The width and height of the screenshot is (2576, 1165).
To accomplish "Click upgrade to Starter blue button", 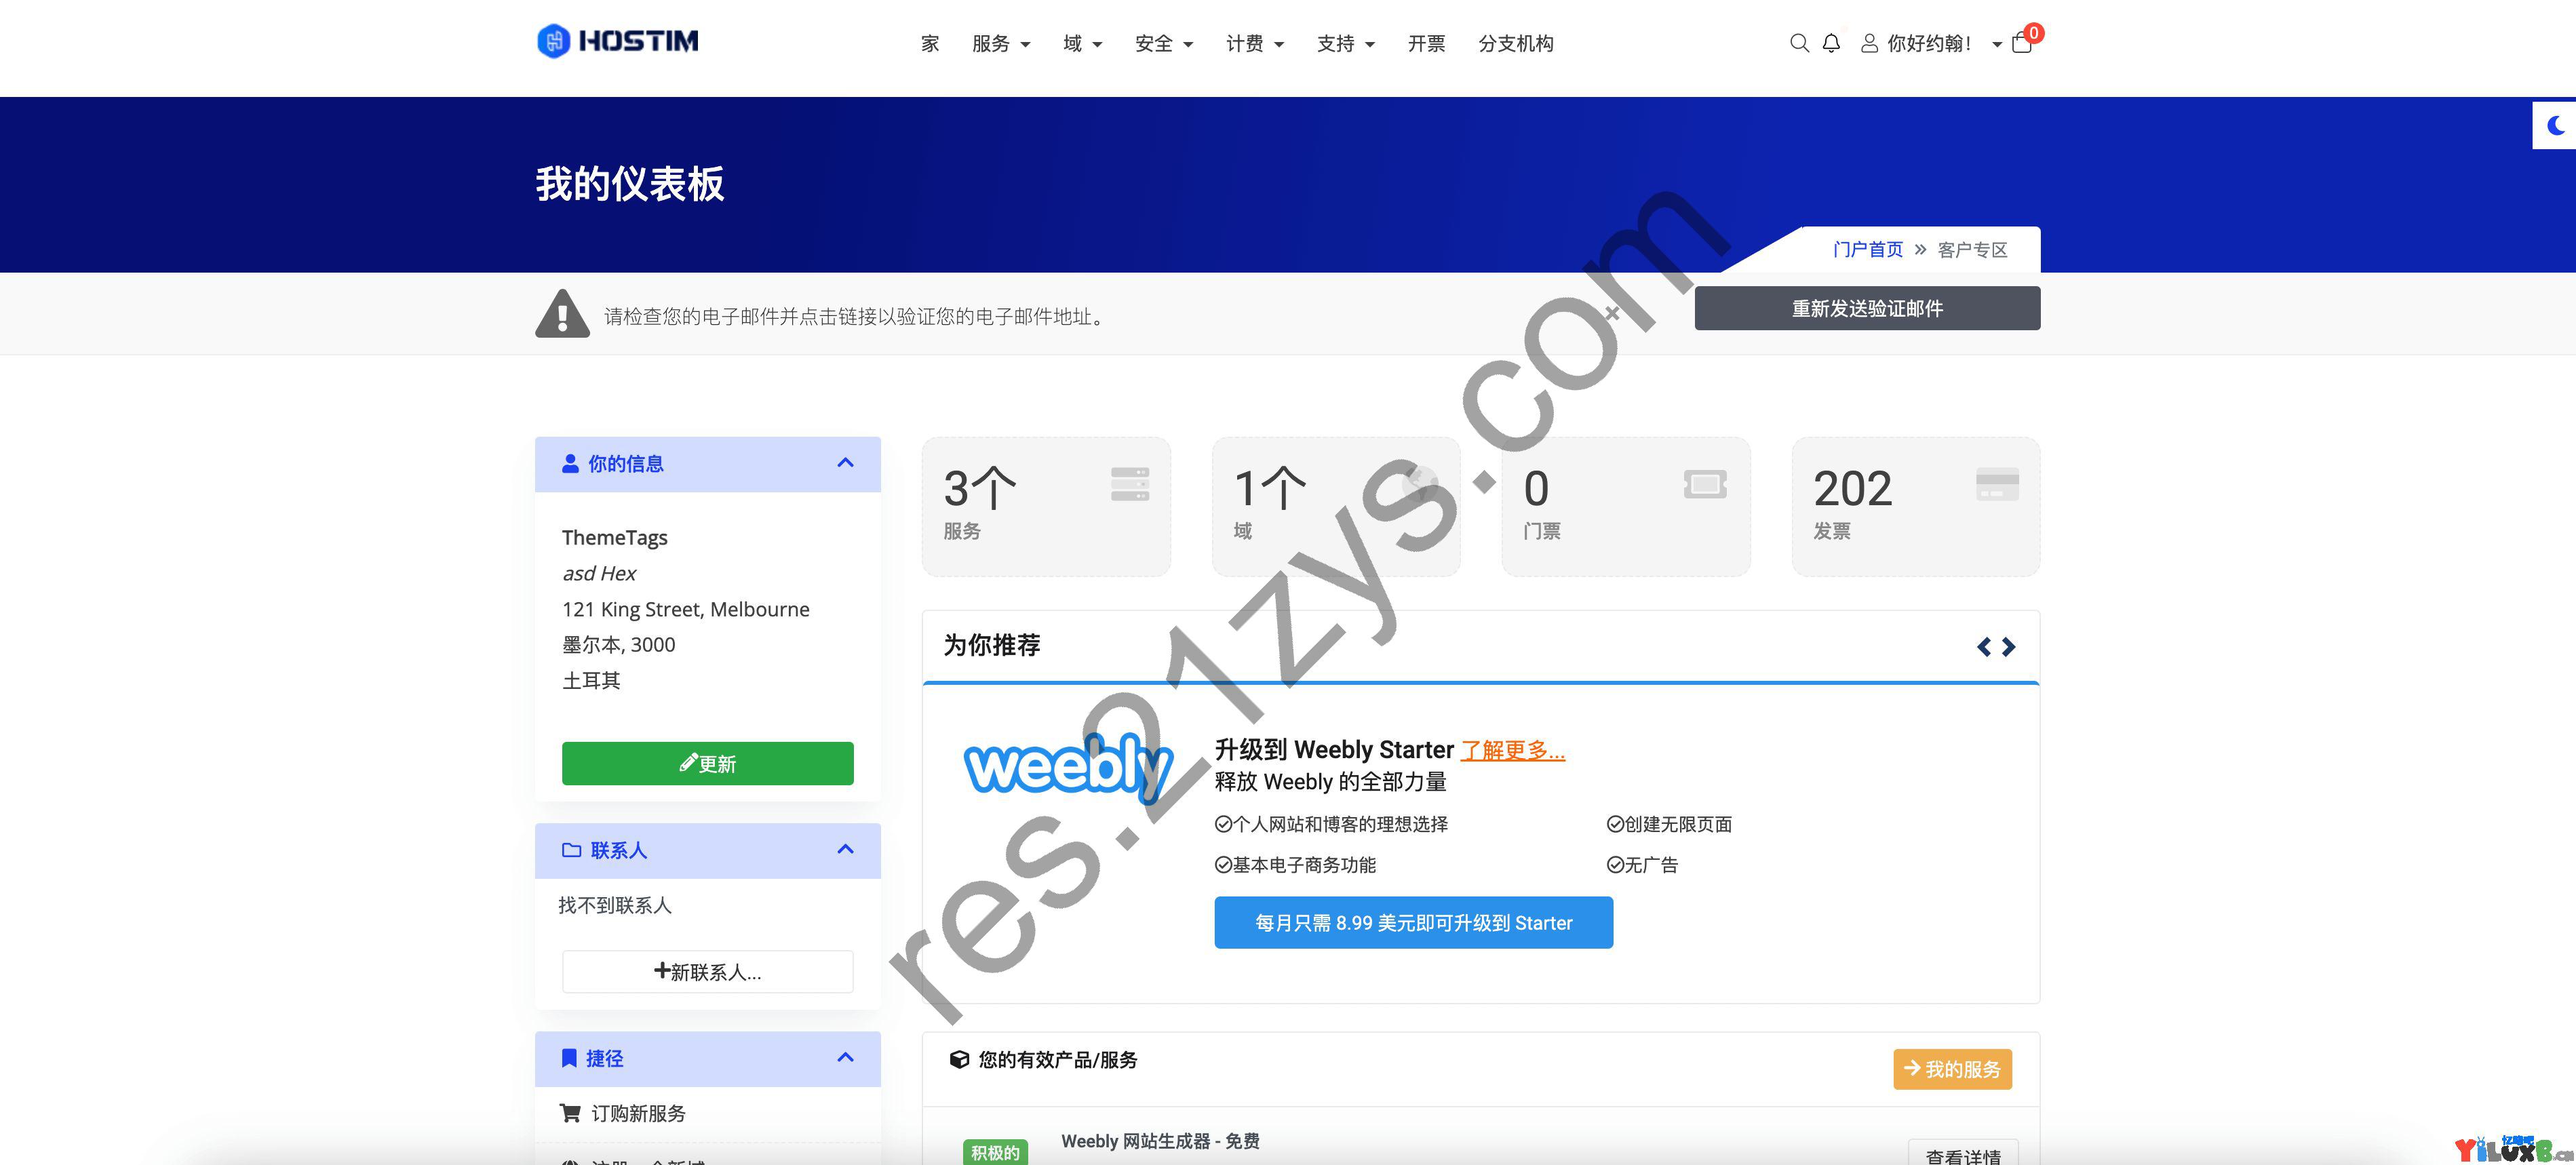I will click(x=1413, y=922).
